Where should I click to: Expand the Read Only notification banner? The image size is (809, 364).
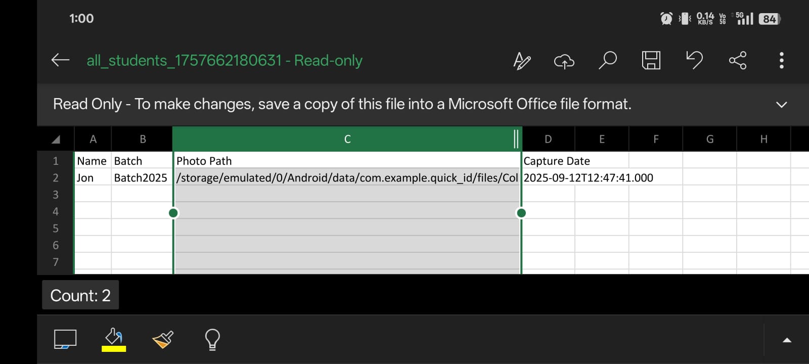(781, 105)
